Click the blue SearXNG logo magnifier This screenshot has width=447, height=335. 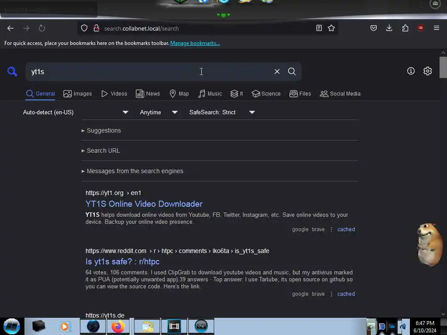tap(12, 72)
